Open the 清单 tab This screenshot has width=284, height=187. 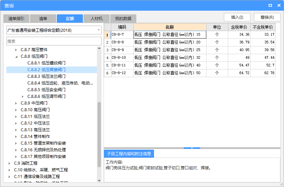(x=43, y=18)
